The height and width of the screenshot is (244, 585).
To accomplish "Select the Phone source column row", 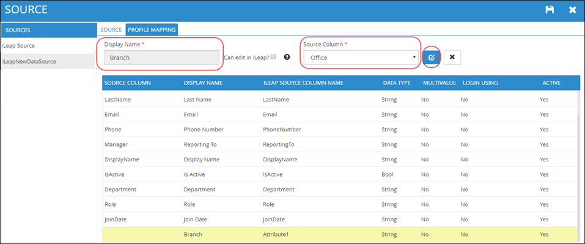I will [x=339, y=130].
